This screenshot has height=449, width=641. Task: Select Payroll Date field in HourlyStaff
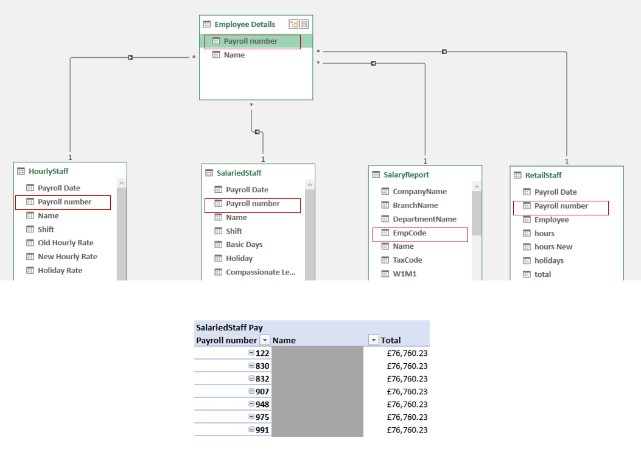click(x=59, y=188)
